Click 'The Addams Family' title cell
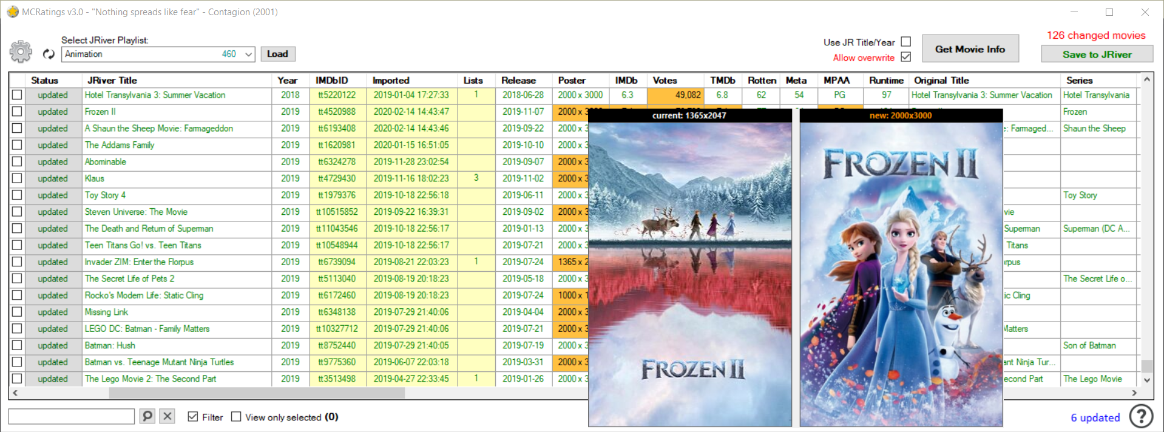Image resolution: width=1164 pixels, height=432 pixels. (177, 145)
